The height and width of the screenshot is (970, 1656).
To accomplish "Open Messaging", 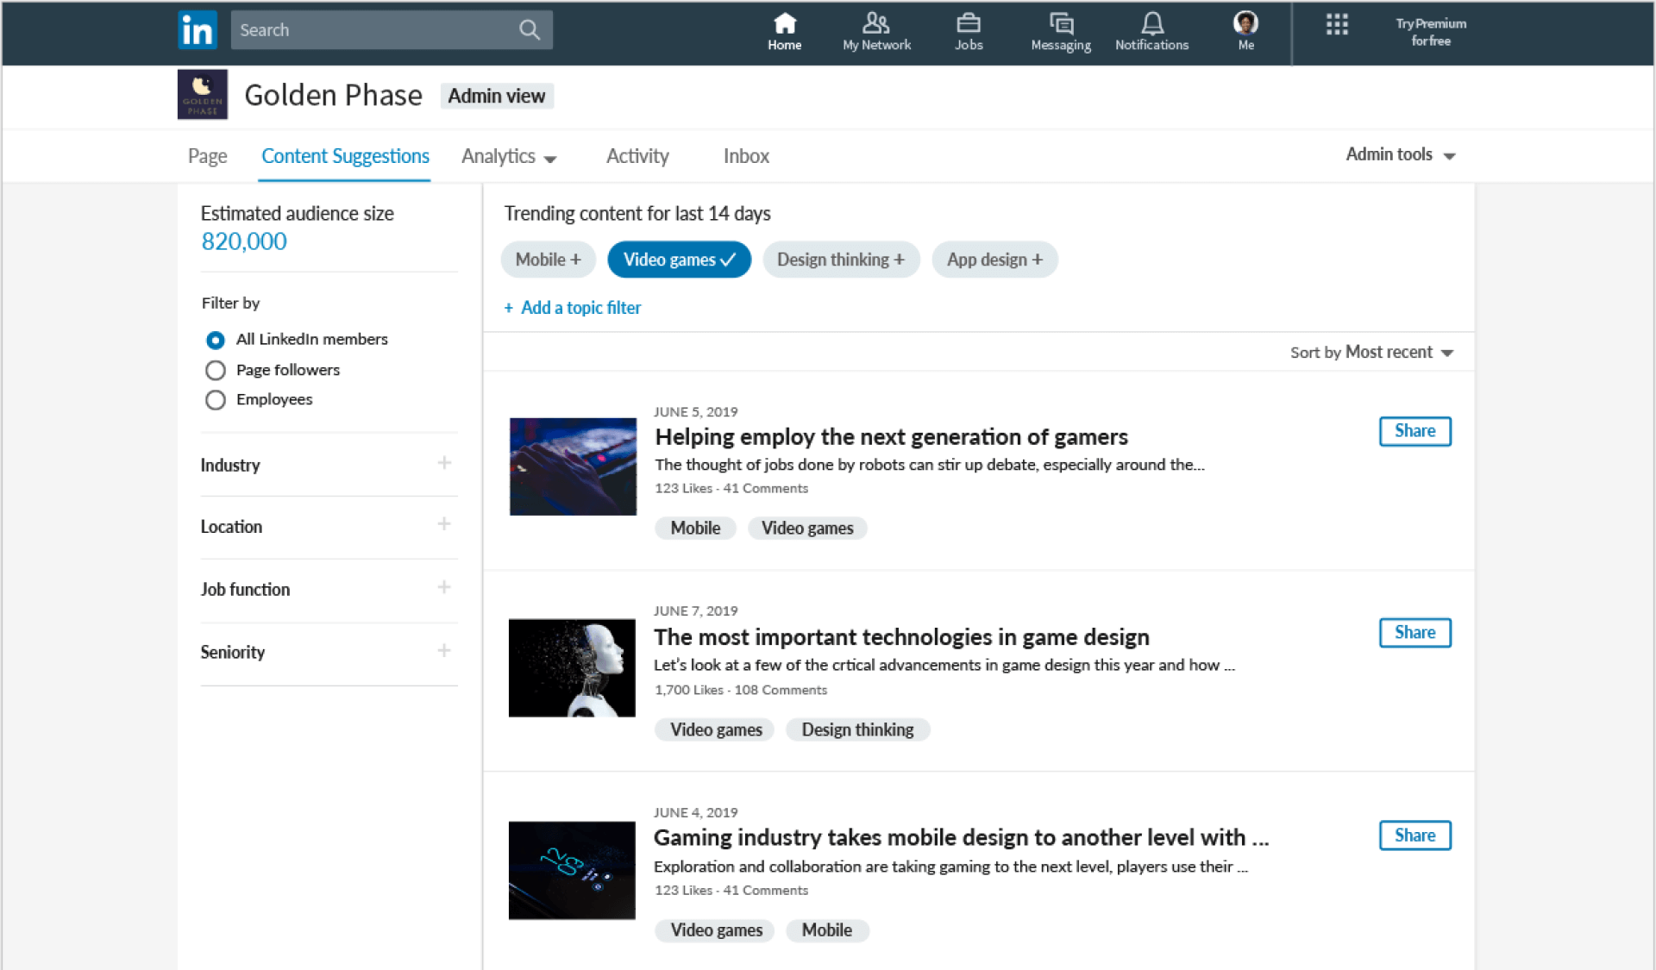I will click(1060, 30).
